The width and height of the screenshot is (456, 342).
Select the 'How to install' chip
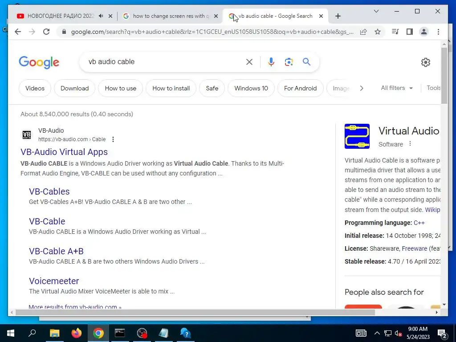click(x=171, y=88)
